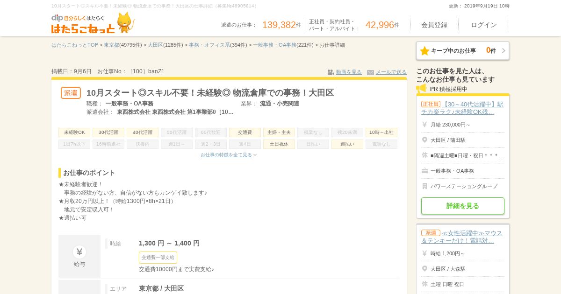Go to はたらこねっとTOP breadcrumb

click(75, 45)
